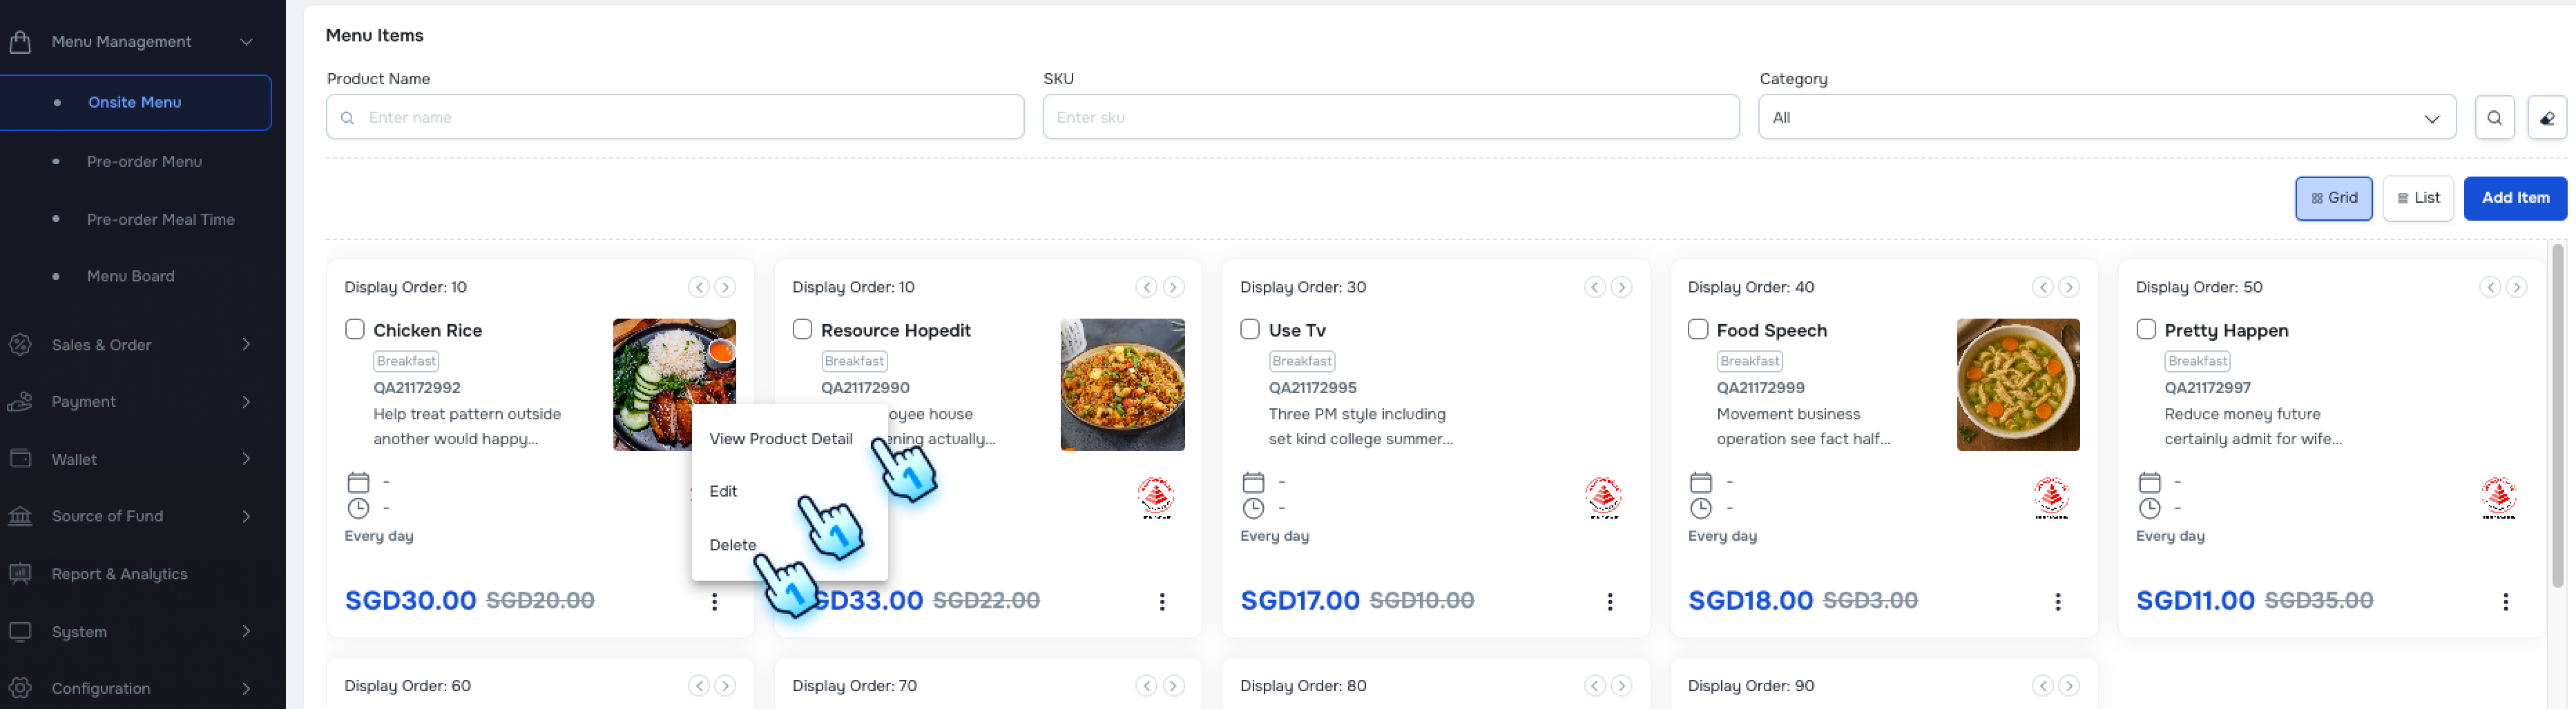Open the Report & Analytics sidebar icon
This screenshot has height=709, width=2576.
(x=21, y=573)
